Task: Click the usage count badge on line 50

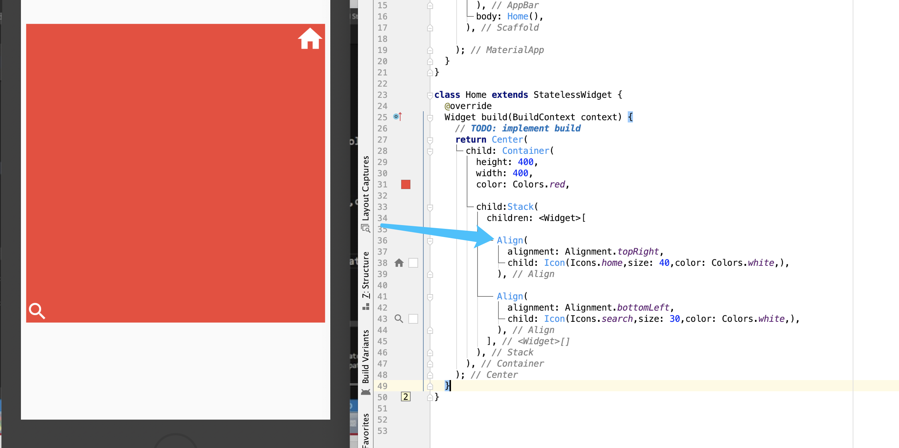Action: [x=406, y=397]
